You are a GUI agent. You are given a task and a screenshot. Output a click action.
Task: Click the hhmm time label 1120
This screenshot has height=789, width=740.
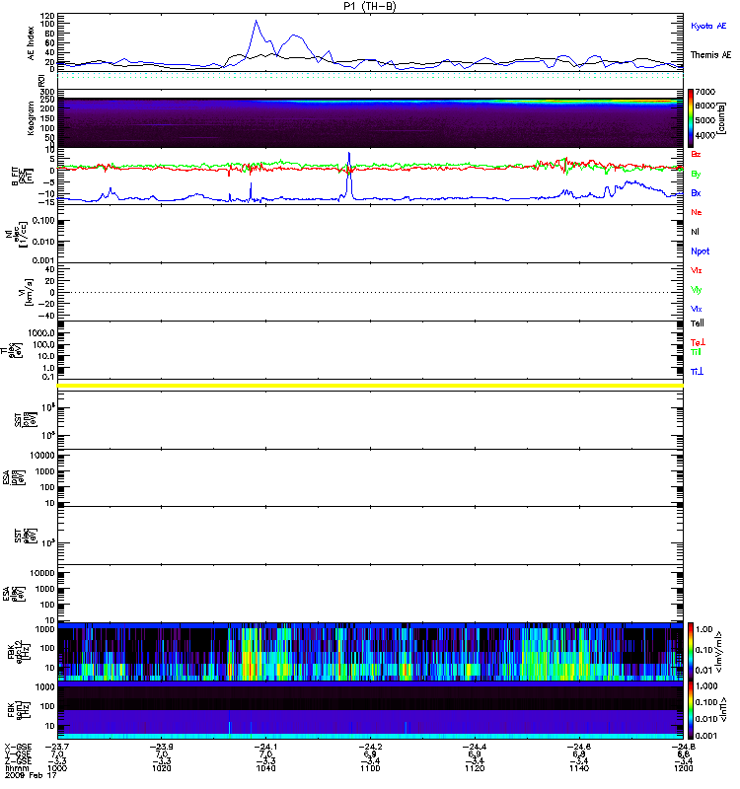point(475,768)
